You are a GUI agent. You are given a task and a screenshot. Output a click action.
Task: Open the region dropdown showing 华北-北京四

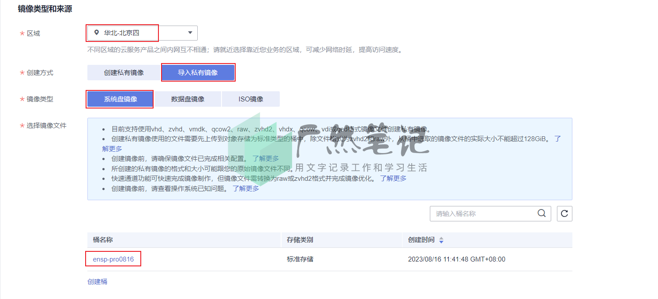(142, 33)
